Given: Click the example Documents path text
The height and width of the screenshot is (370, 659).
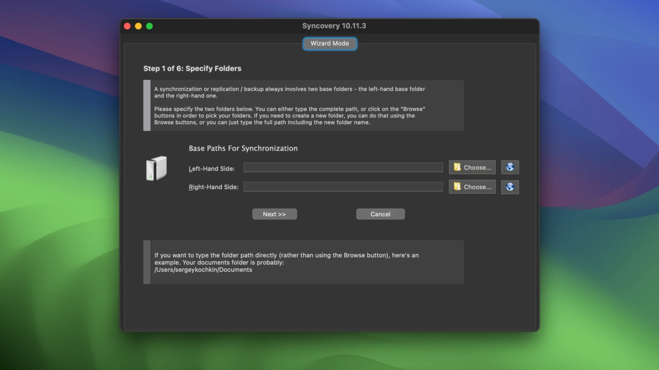Looking at the screenshot, I should [x=203, y=270].
